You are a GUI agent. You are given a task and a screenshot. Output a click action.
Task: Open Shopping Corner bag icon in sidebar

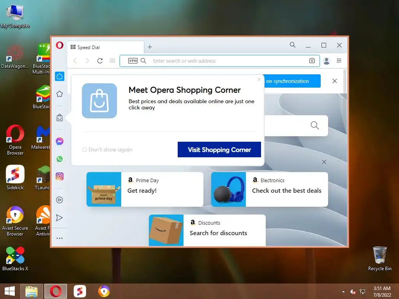(60, 118)
